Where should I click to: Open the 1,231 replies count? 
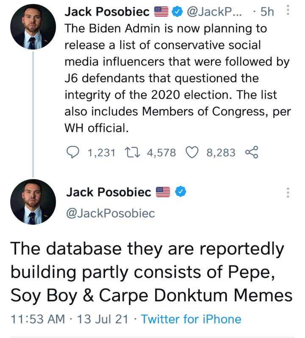[x=101, y=153]
